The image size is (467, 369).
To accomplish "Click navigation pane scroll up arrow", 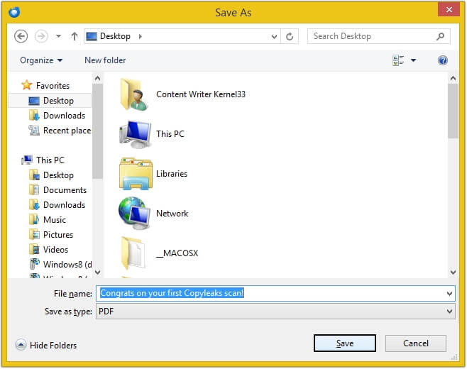I will (x=97, y=79).
